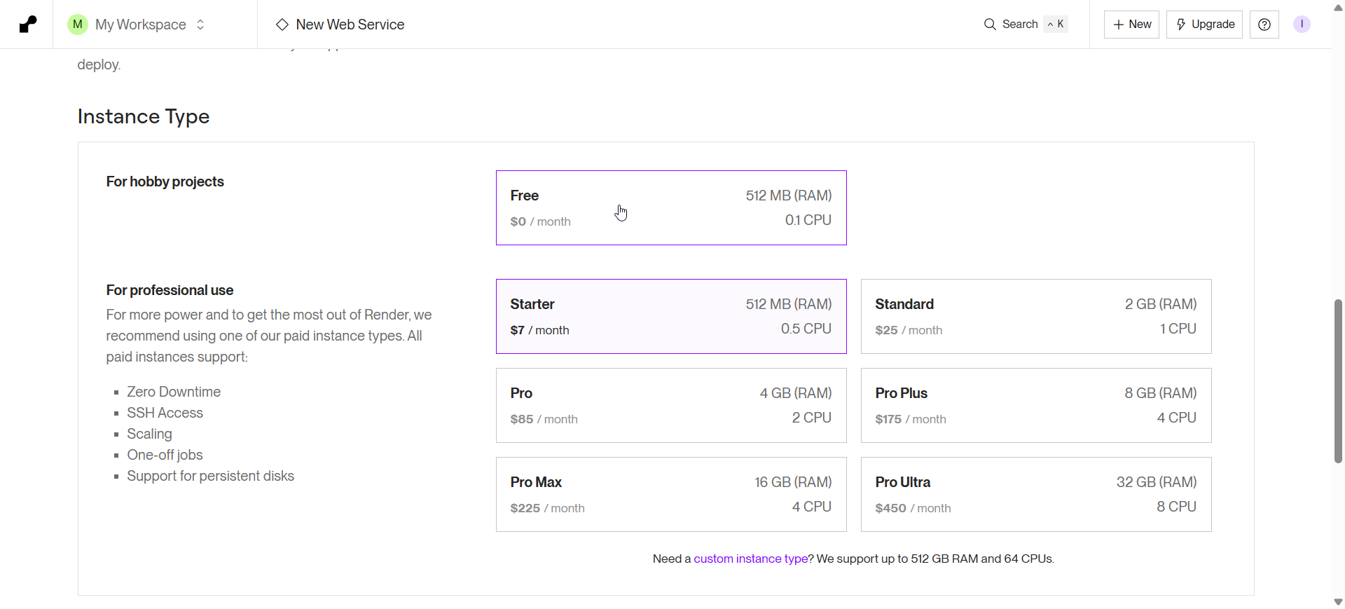Open the New Web Service breadcrumb
The image size is (1345, 609).
[x=350, y=25]
